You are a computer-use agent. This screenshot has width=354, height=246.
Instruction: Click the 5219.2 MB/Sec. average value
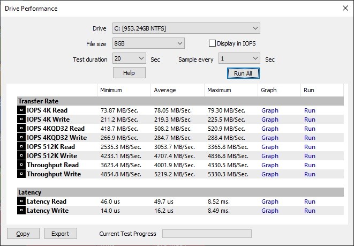pyautogui.click(x=174, y=174)
